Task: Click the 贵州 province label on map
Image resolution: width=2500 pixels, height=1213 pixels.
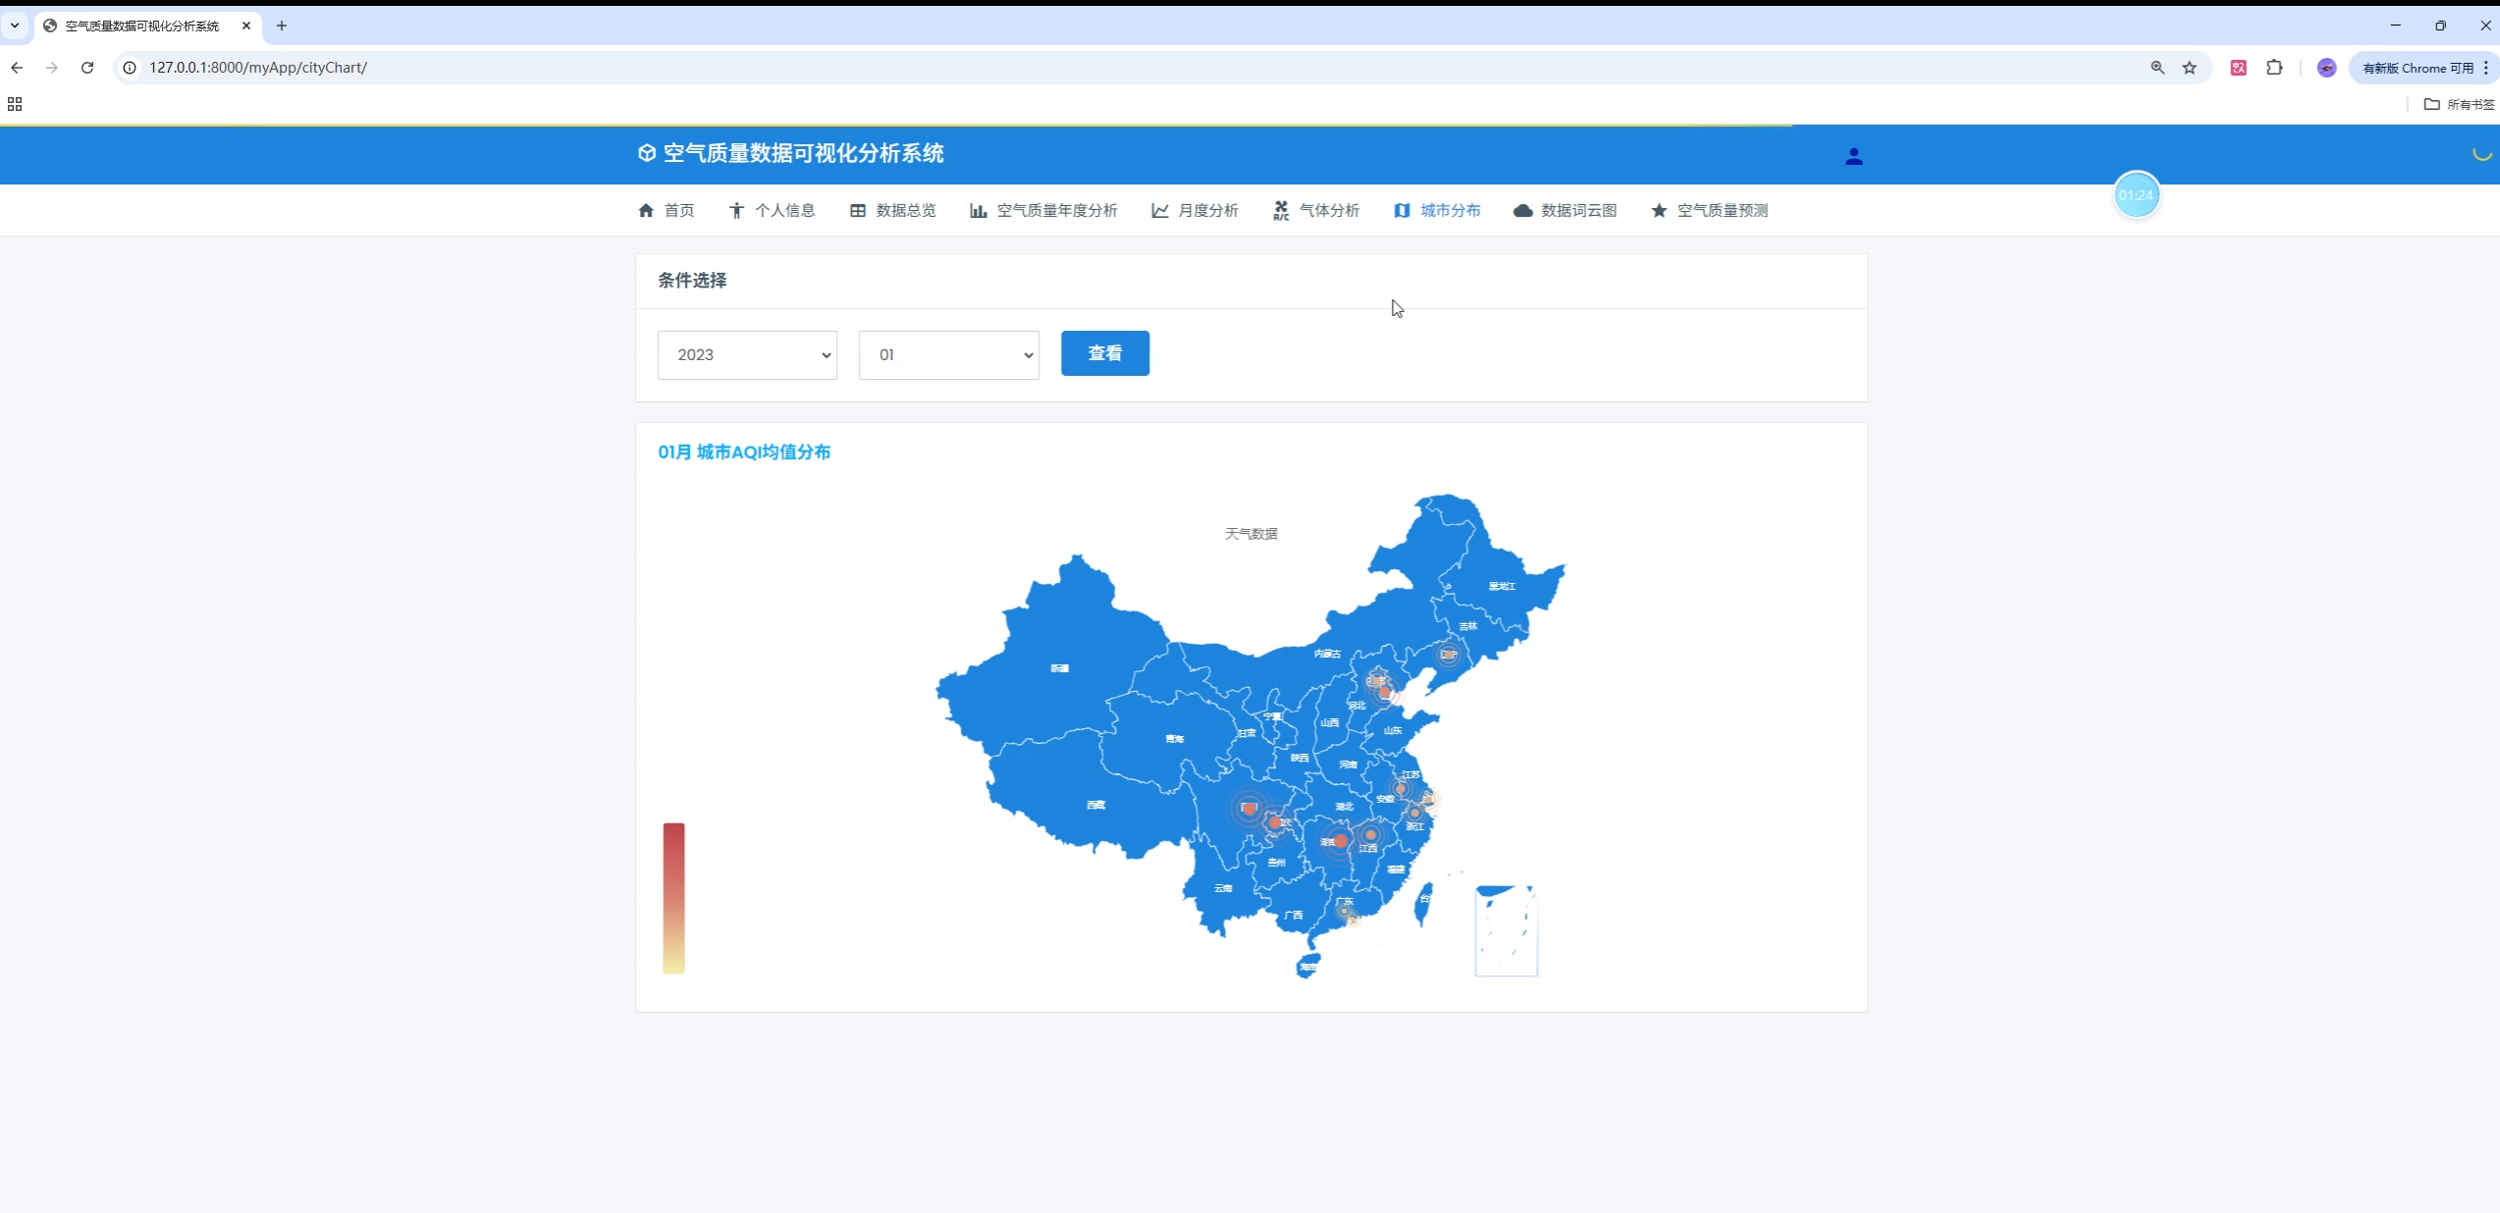Action: tap(1276, 863)
